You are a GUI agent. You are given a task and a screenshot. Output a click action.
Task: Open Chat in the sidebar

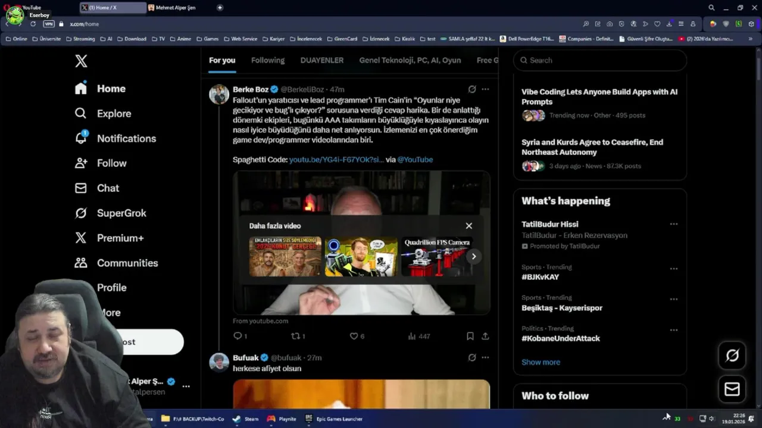pyautogui.click(x=96, y=188)
